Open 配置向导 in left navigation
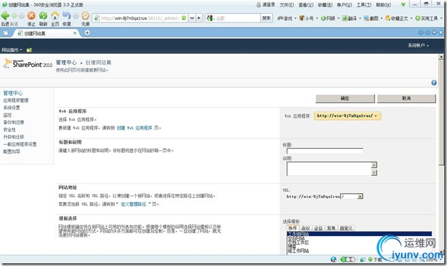This screenshot has width=447, height=266. click(12, 151)
